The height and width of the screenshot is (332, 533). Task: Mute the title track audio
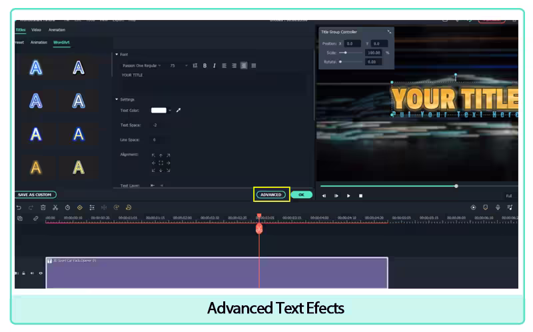[32, 273]
